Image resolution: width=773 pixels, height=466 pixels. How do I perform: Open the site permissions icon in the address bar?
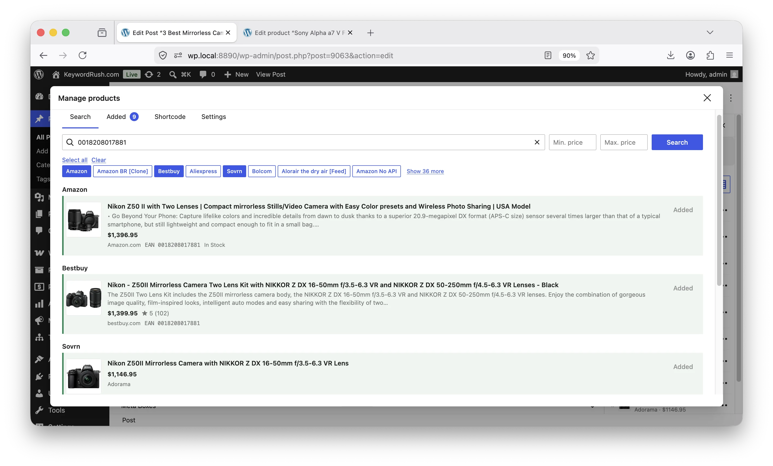click(178, 56)
